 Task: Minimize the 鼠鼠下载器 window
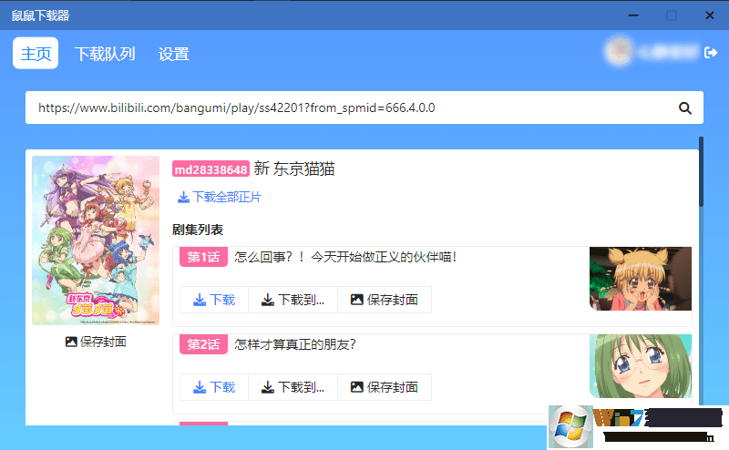click(633, 15)
